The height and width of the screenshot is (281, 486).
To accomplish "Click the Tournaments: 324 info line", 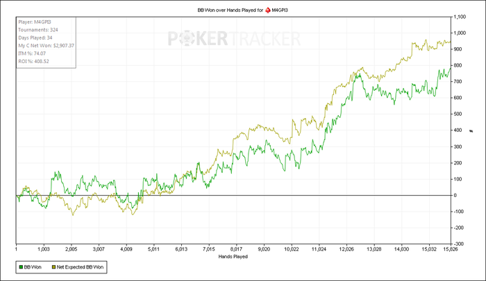I will click(37, 30).
